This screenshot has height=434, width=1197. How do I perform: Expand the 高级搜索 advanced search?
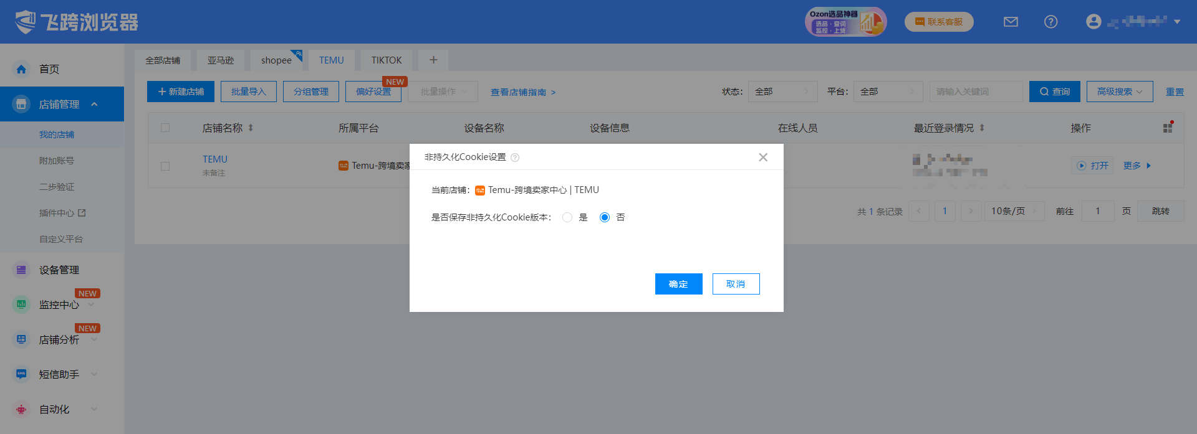pyautogui.click(x=1120, y=92)
